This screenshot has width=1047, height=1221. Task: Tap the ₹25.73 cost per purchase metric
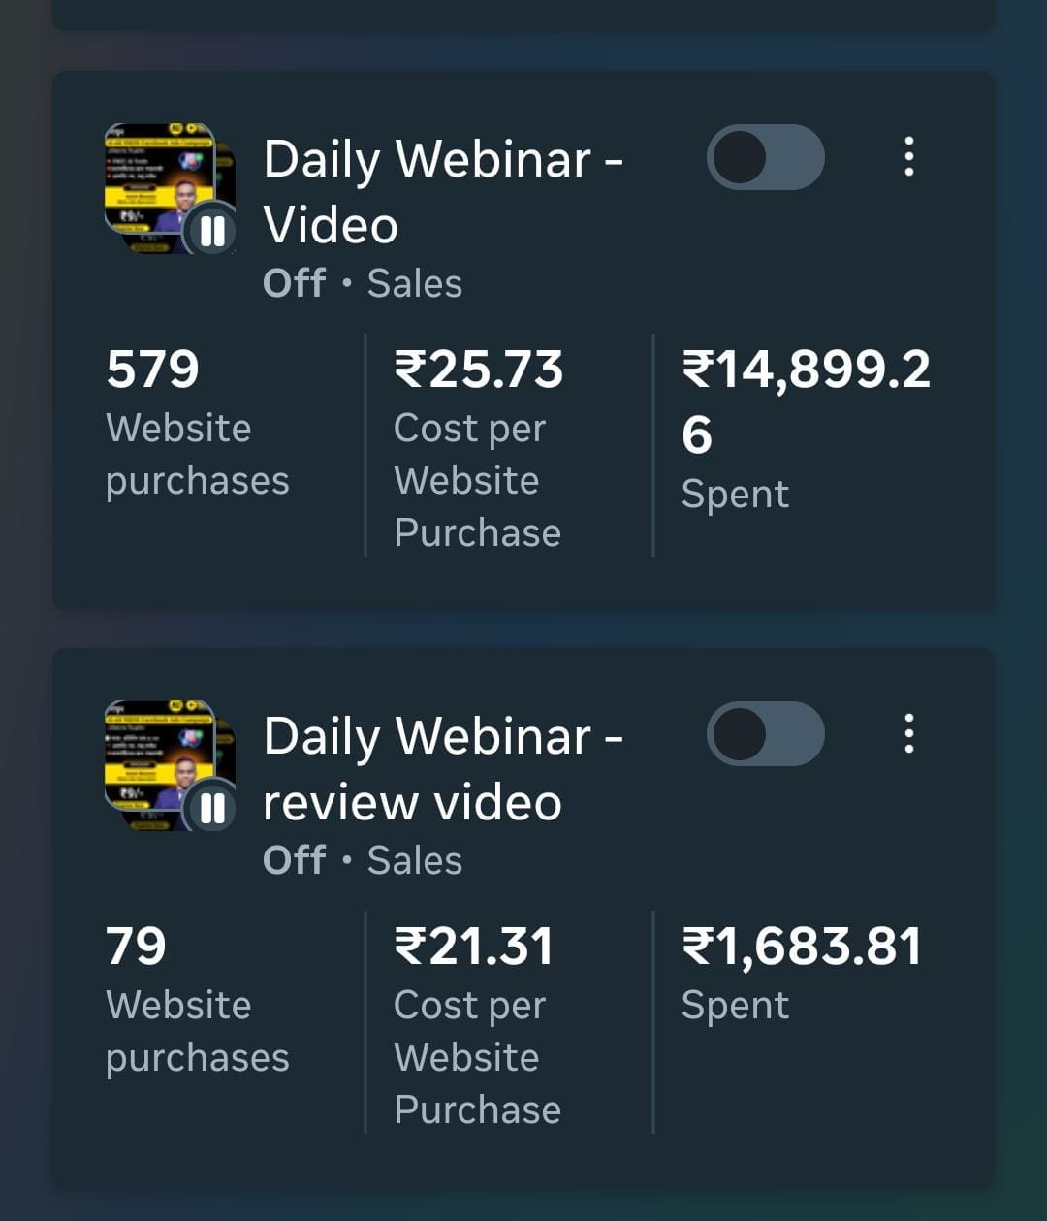click(x=478, y=446)
